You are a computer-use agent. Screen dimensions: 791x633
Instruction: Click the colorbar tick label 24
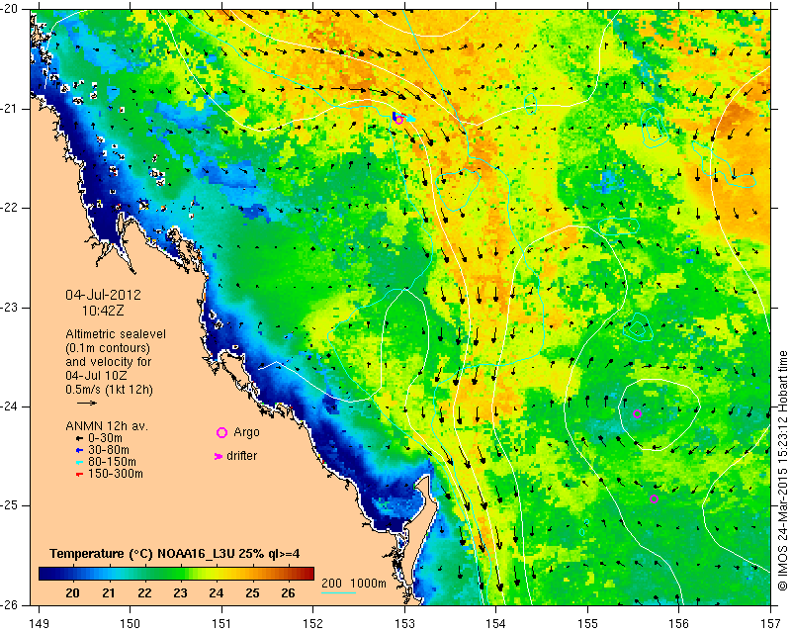point(217,593)
